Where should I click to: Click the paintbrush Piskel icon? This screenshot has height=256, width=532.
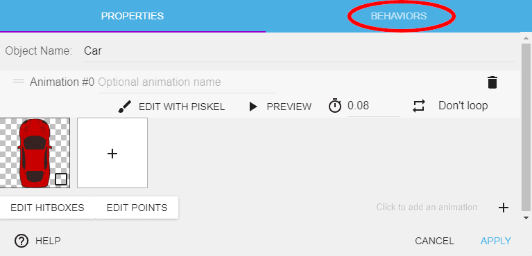click(125, 107)
